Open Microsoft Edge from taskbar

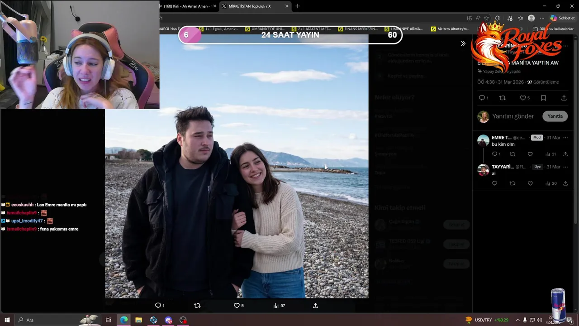pos(123,320)
